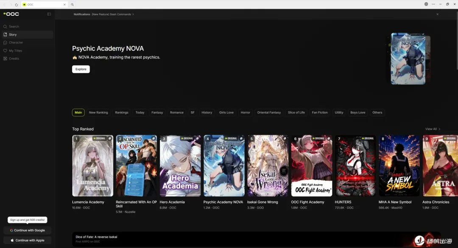Open the Credits icon in sidebar
Screen dimensions: 458x248
pos(5,59)
